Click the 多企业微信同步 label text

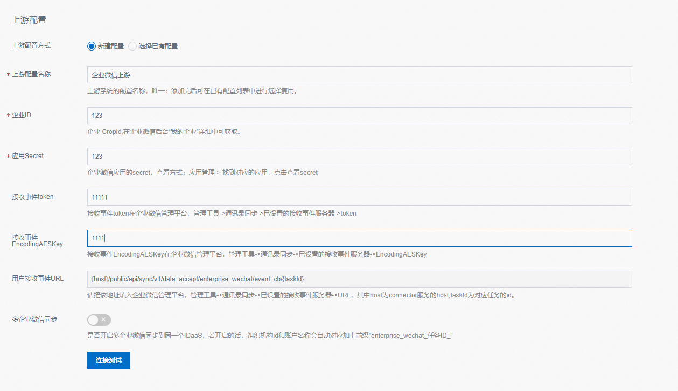(x=34, y=319)
